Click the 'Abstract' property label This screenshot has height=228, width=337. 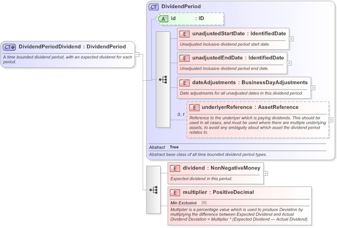point(157,147)
